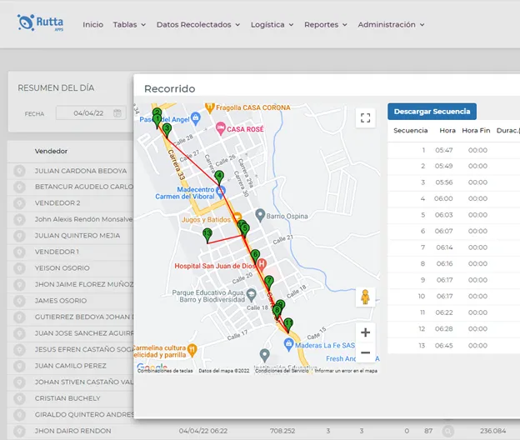Open the calendar picker icon
The height and width of the screenshot is (440, 520).
(x=117, y=113)
